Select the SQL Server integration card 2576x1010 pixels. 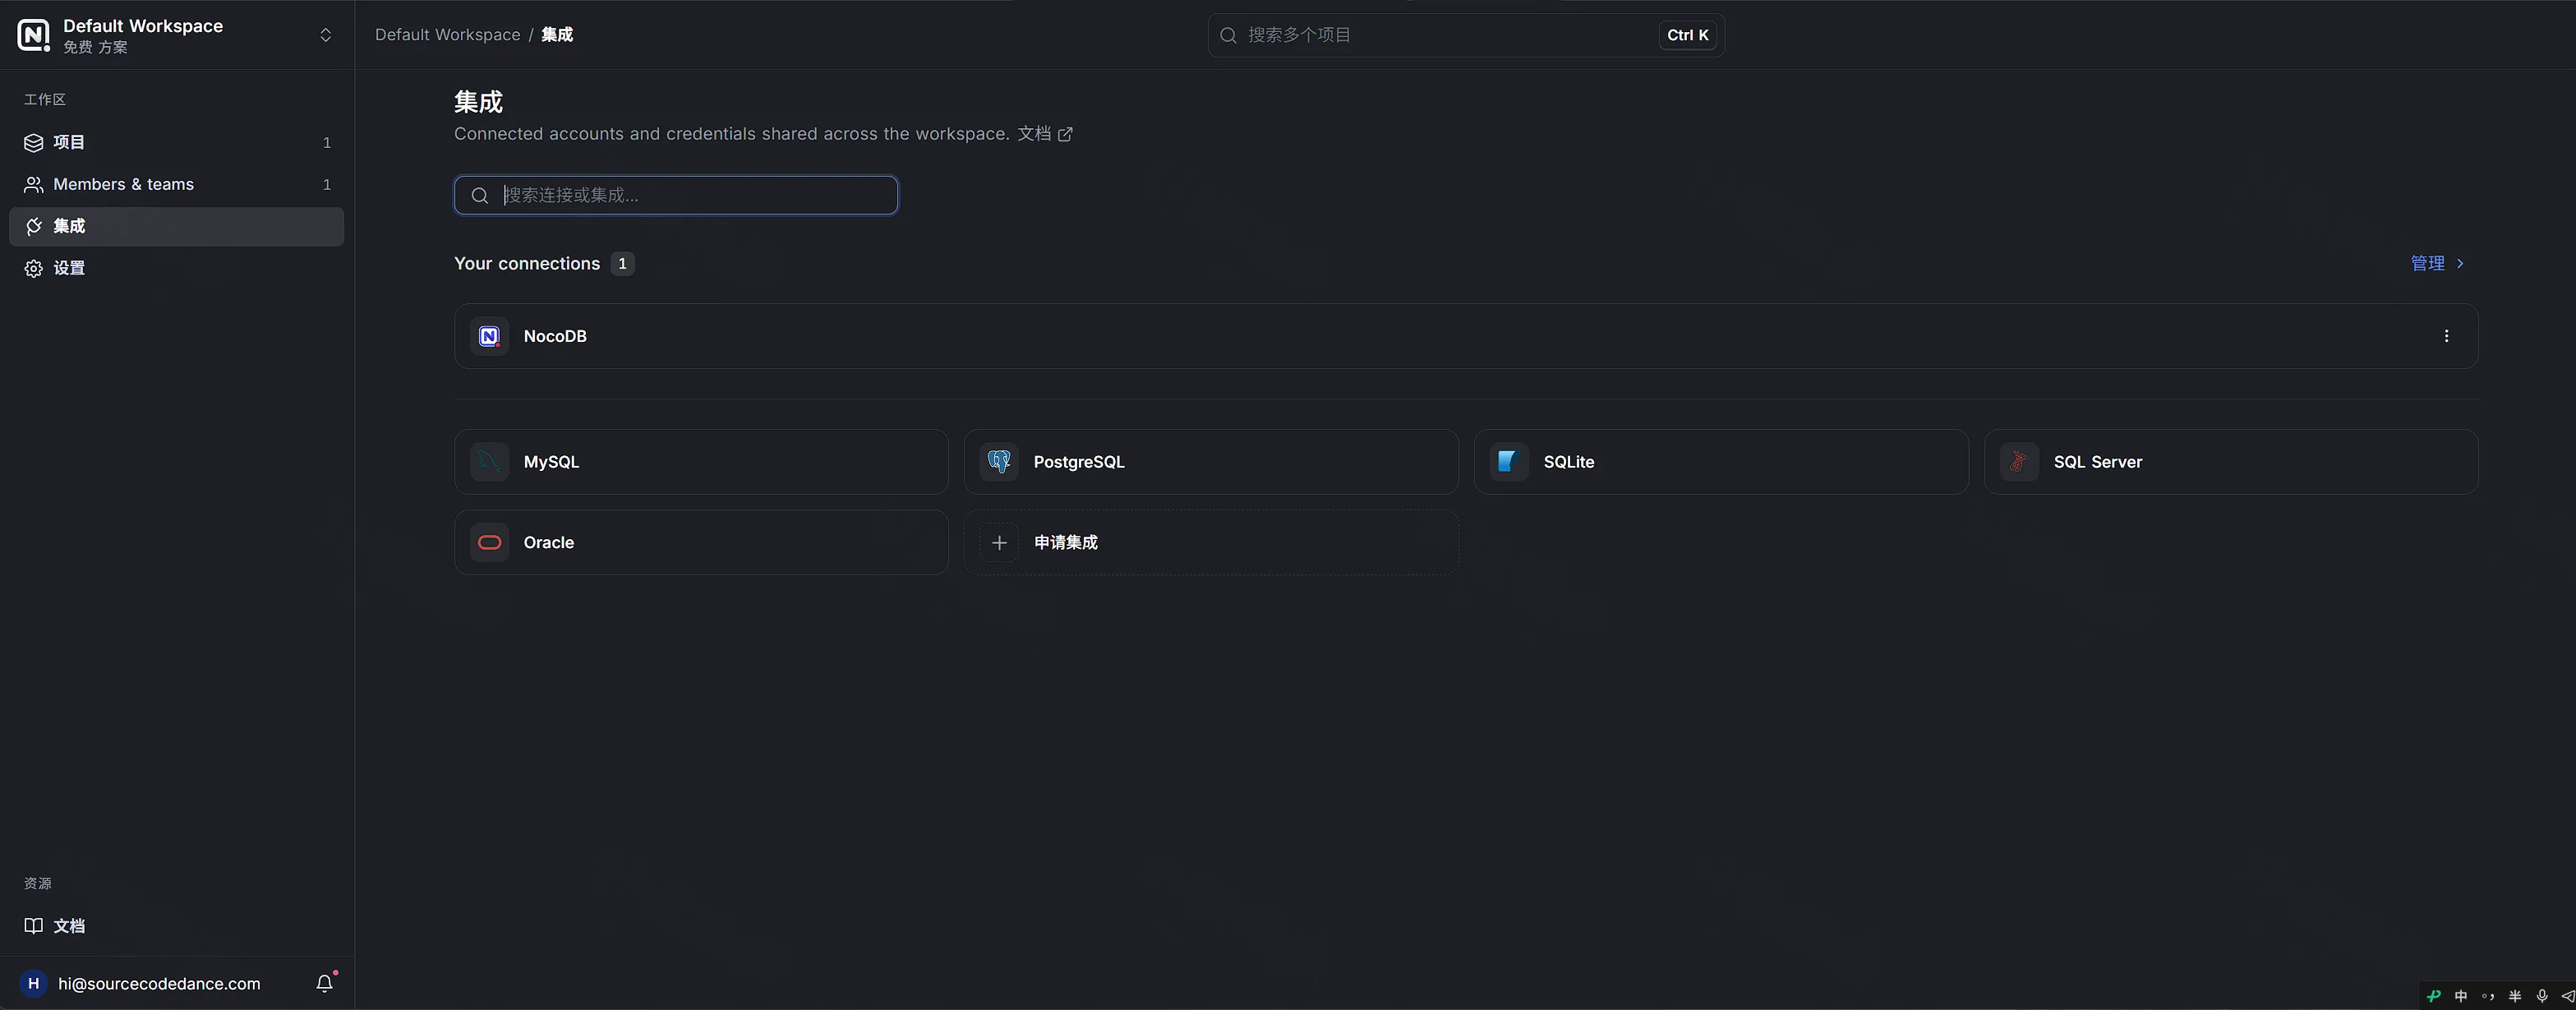coord(2231,462)
